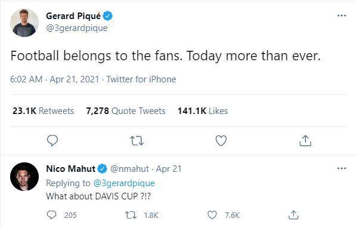Viewport: 357px width, 228px height.
Task: View the 23.1K Retweets list
Action: pos(43,111)
